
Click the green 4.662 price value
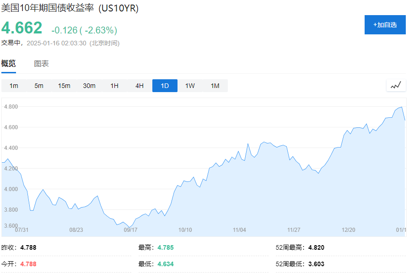coord(22,28)
